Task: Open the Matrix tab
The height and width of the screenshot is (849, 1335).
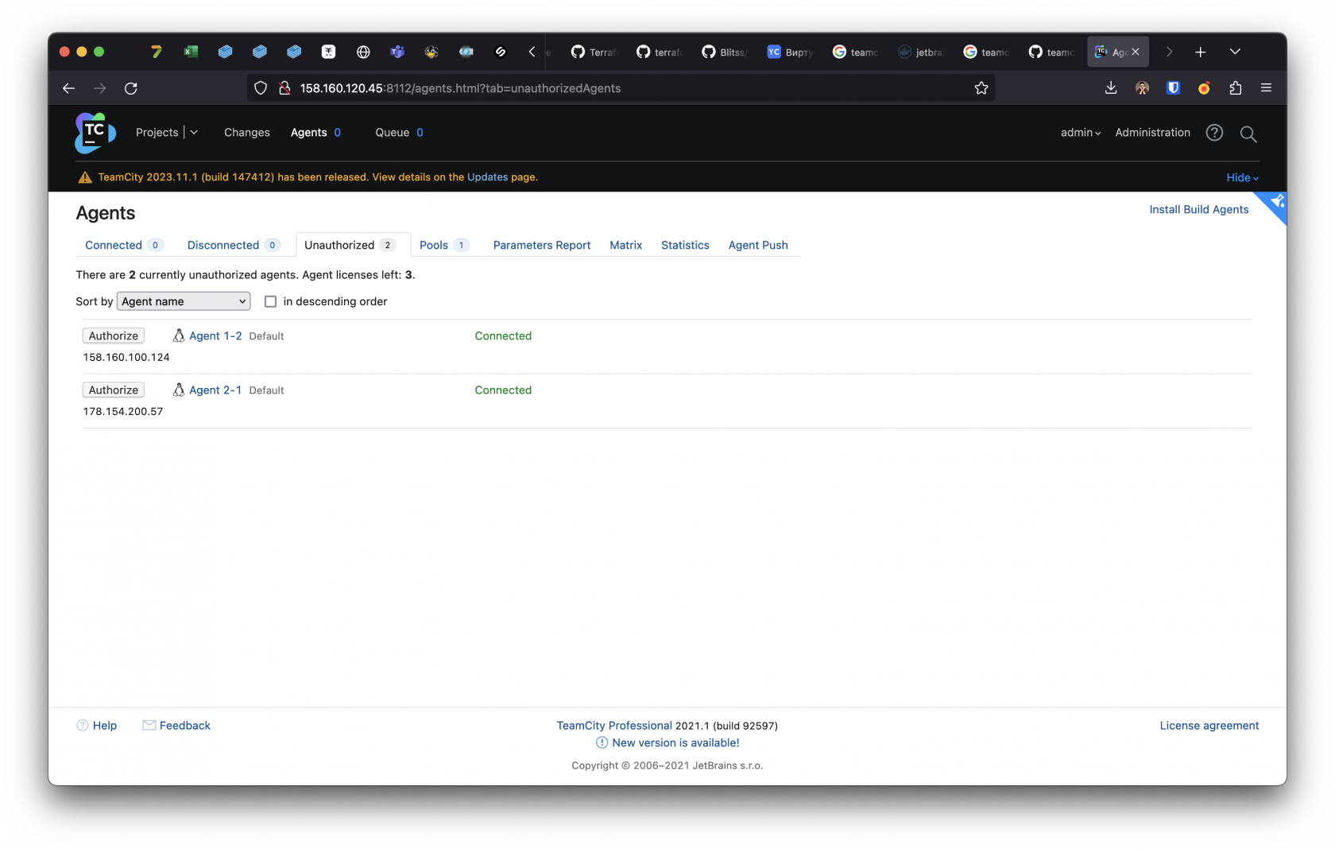Action: coord(626,245)
